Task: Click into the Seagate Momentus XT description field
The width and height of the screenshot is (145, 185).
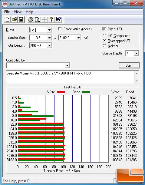Action: 70,77
